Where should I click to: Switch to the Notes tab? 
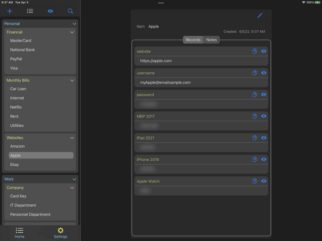(x=211, y=40)
